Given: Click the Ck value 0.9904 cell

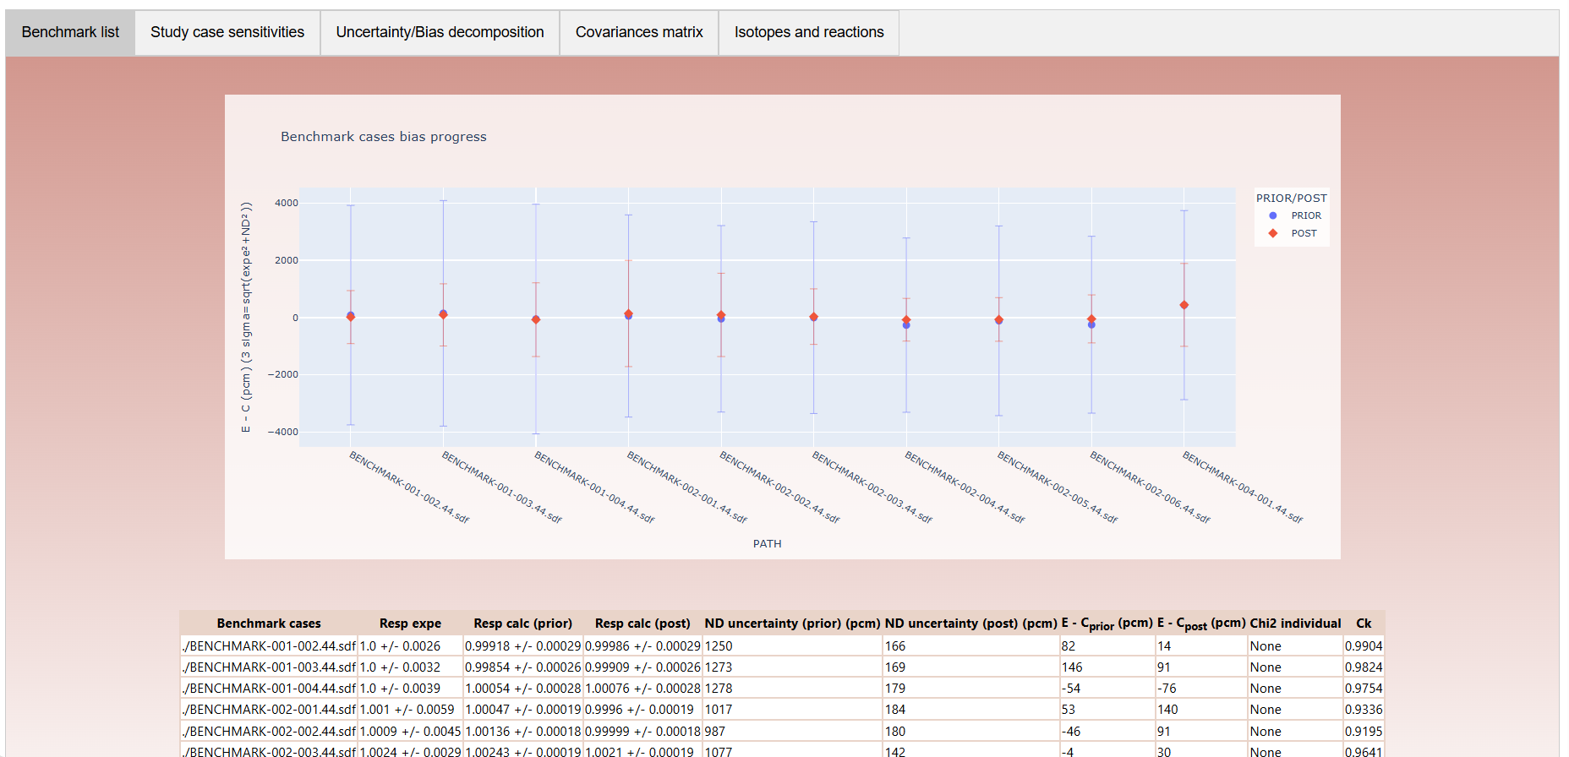Looking at the screenshot, I should pyautogui.click(x=1363, y=646).
